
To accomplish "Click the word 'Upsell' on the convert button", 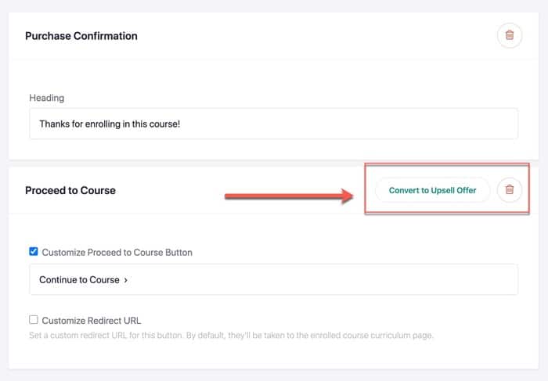I will click(442, 190).
